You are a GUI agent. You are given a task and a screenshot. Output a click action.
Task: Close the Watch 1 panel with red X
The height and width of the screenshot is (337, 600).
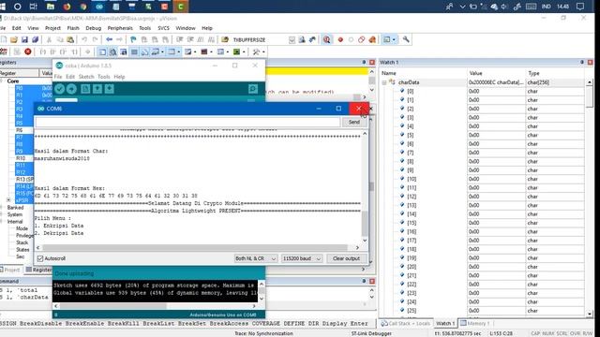click(590, 62)
